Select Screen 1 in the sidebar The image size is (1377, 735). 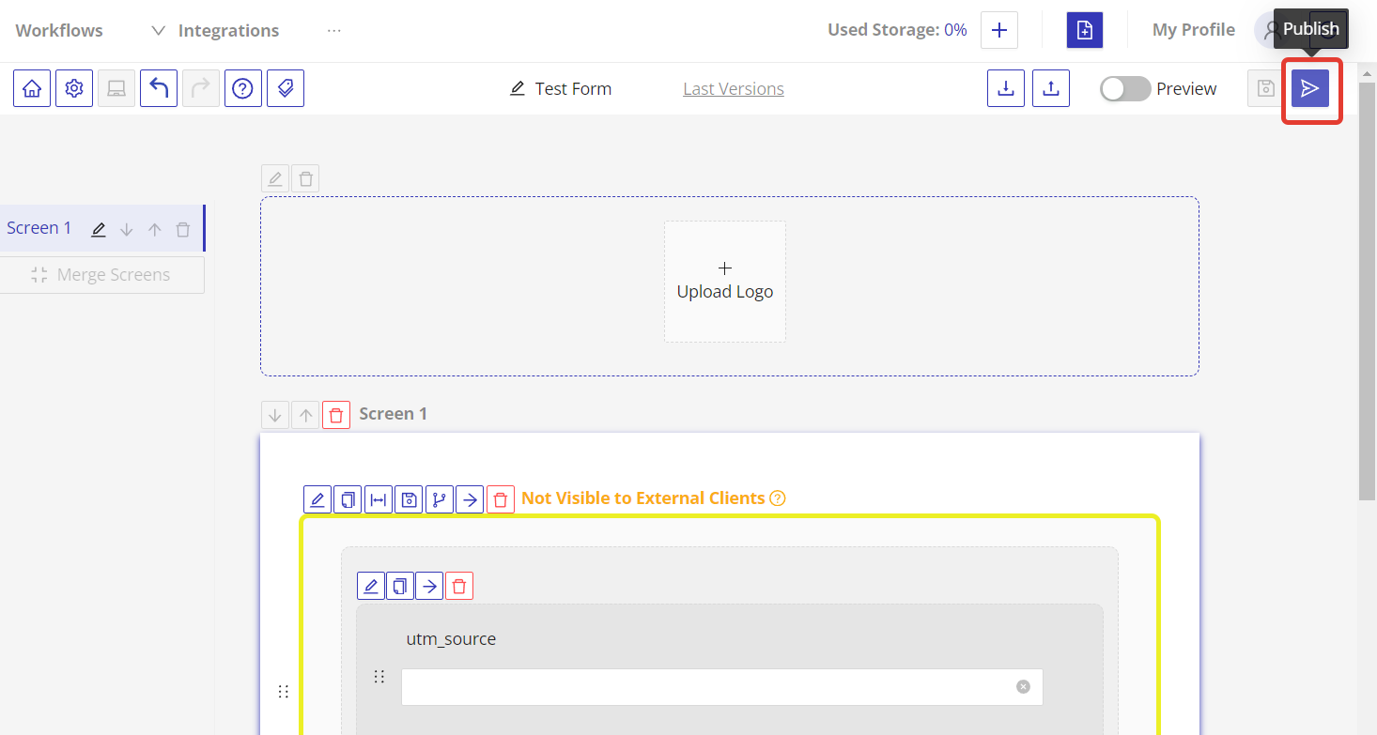39,228
